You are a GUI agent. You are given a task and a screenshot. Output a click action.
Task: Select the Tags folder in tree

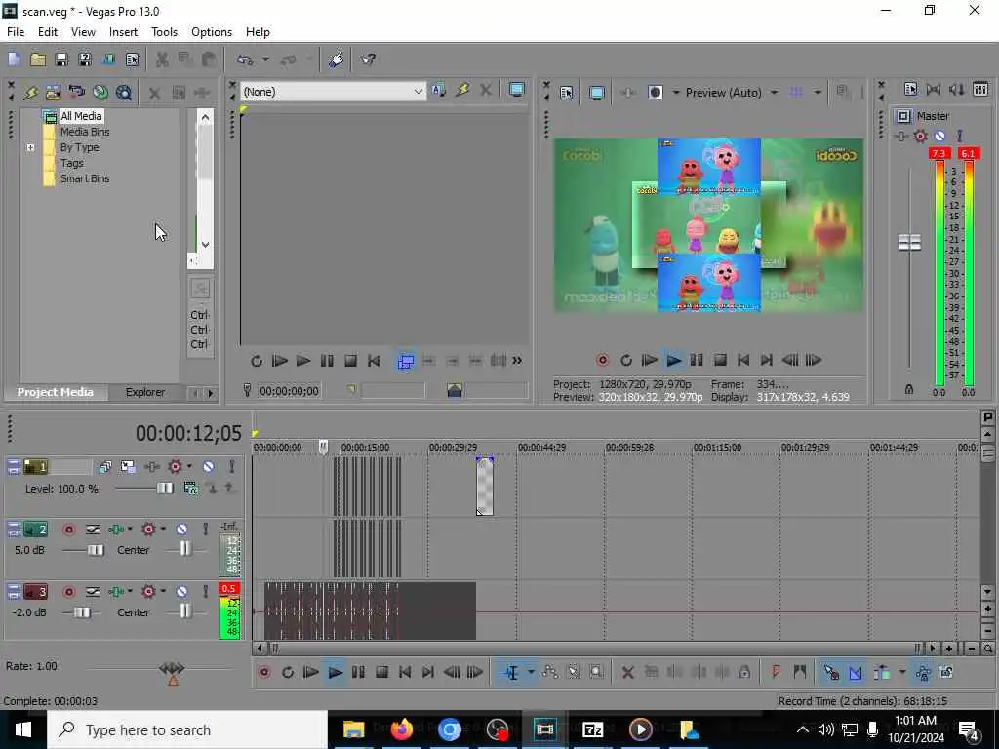pyautogui.click(x=72, y=163)
